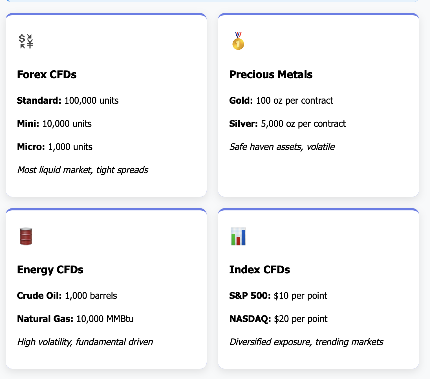Click the Energy CFDs heading
Image resolution: width=430 pixels, height=379 pixels.
click(50, 270)
